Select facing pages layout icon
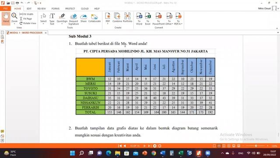280x158 pixels. click(224, 146)
